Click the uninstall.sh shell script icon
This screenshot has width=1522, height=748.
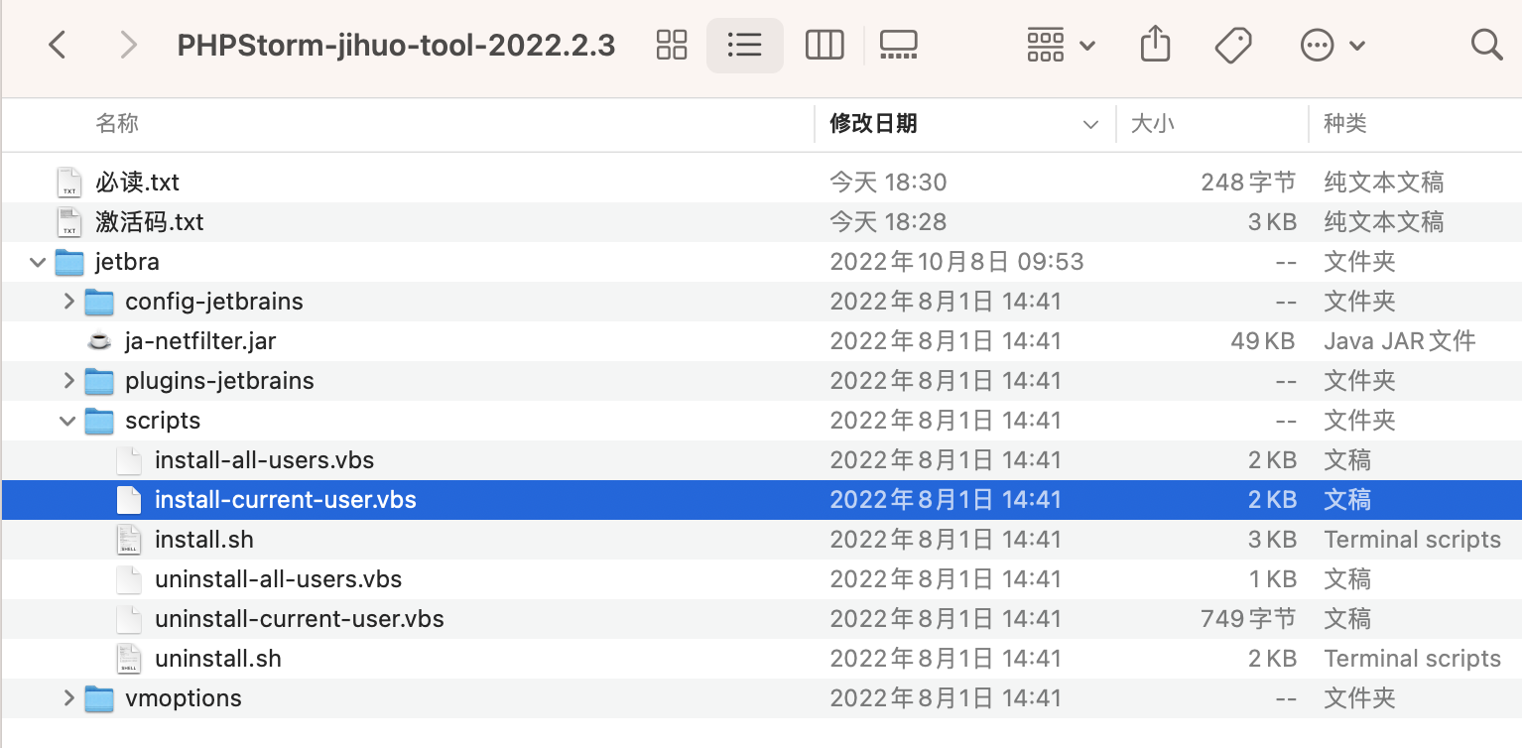(129, 659)
